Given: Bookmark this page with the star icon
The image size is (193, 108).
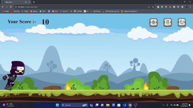Looking at the screenshot, I should (x=153, y=7).
